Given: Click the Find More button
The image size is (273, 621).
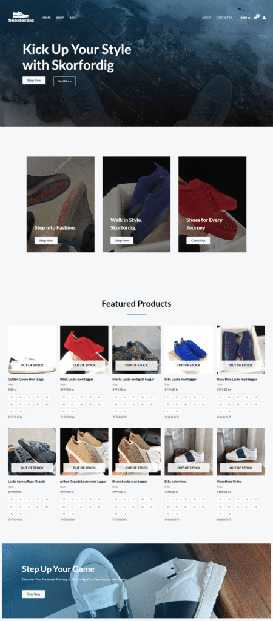Looking at the screenshot, I should [64, 81].
